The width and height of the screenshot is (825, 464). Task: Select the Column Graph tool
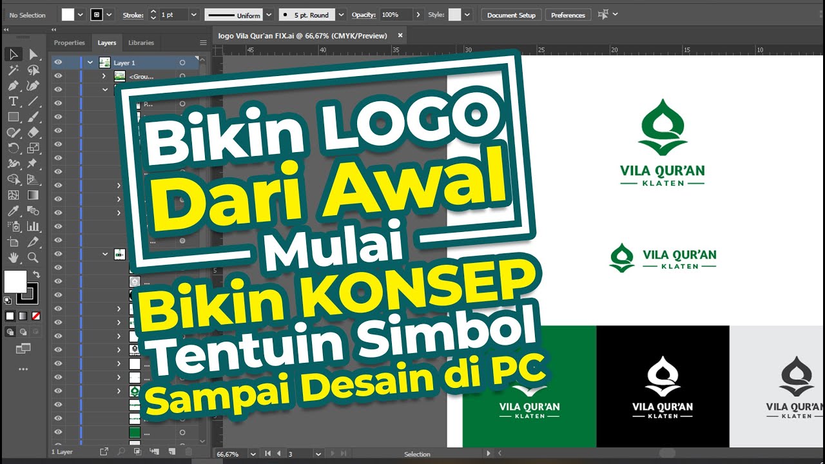[x=33, y=226]
